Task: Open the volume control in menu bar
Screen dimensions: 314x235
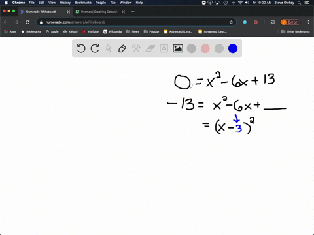Action: (247, 3)
